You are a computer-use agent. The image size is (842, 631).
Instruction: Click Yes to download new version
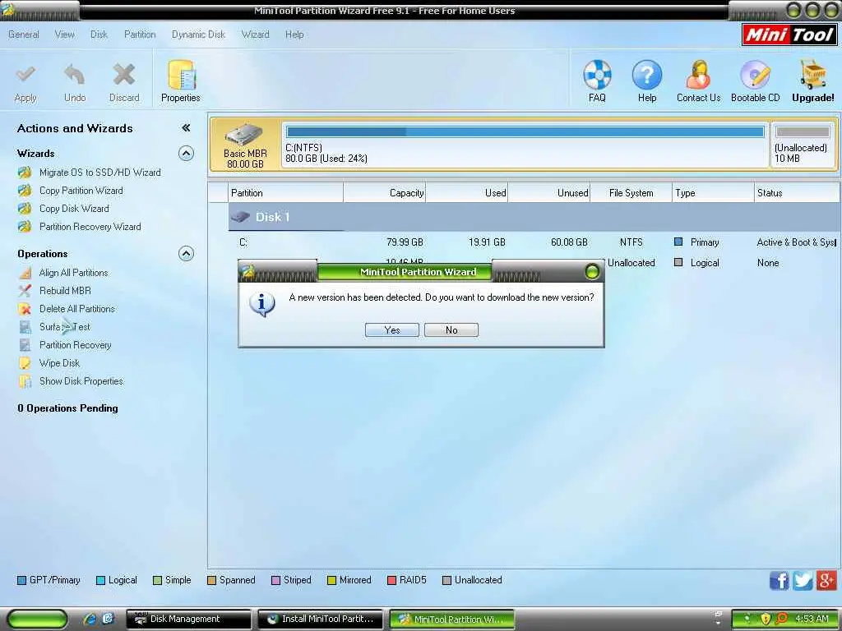(x=392, y=330)
